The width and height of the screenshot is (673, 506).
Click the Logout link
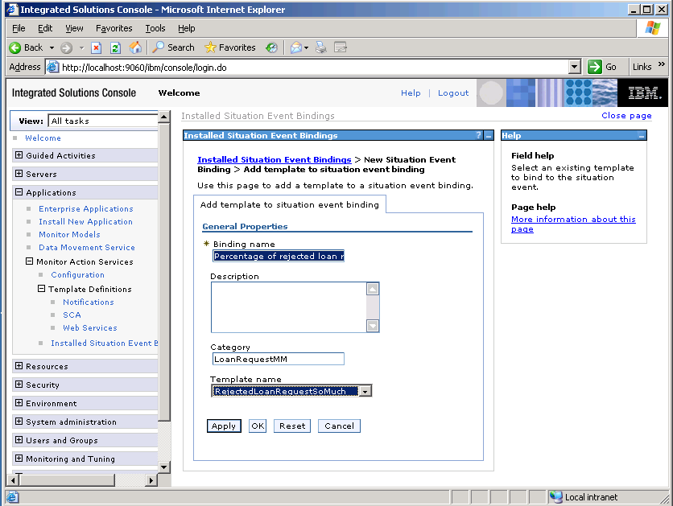click(453, 93)
